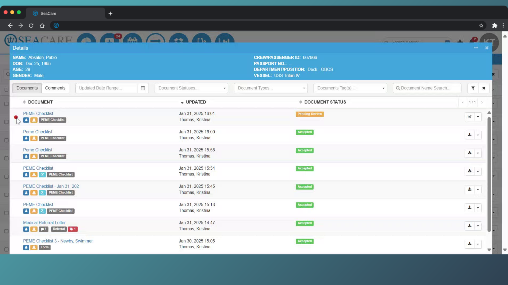The width and height of the screenshot is (508, 285).
Task: Click the blue user icon under Medical Referral Letter
Action: [x=26, y=229]
